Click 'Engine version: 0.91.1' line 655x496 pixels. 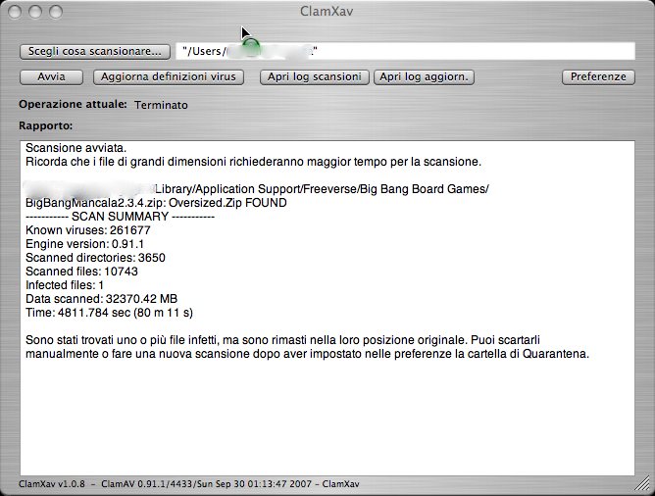pyautogui.click(x=84, y=244)
